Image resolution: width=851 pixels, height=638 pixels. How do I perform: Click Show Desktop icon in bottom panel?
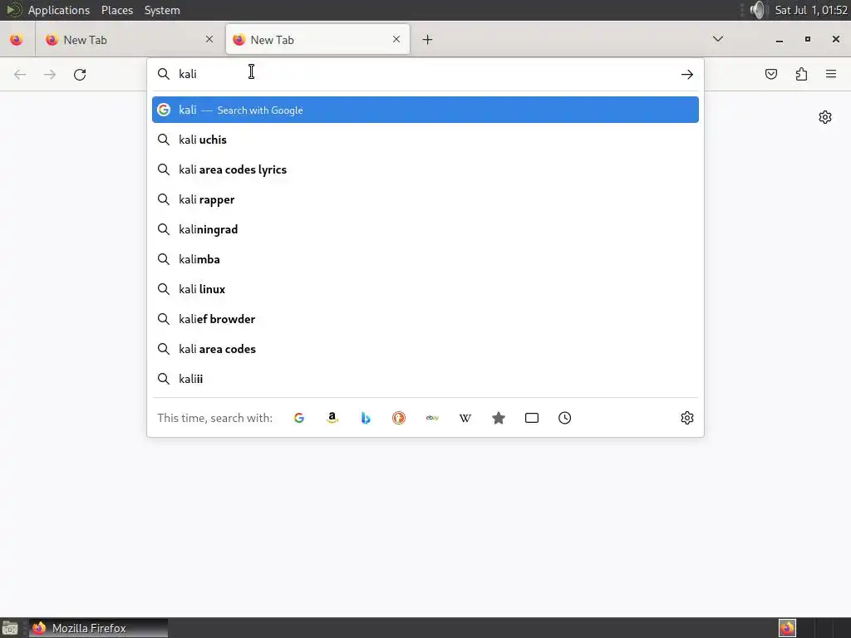coord(10,628)
